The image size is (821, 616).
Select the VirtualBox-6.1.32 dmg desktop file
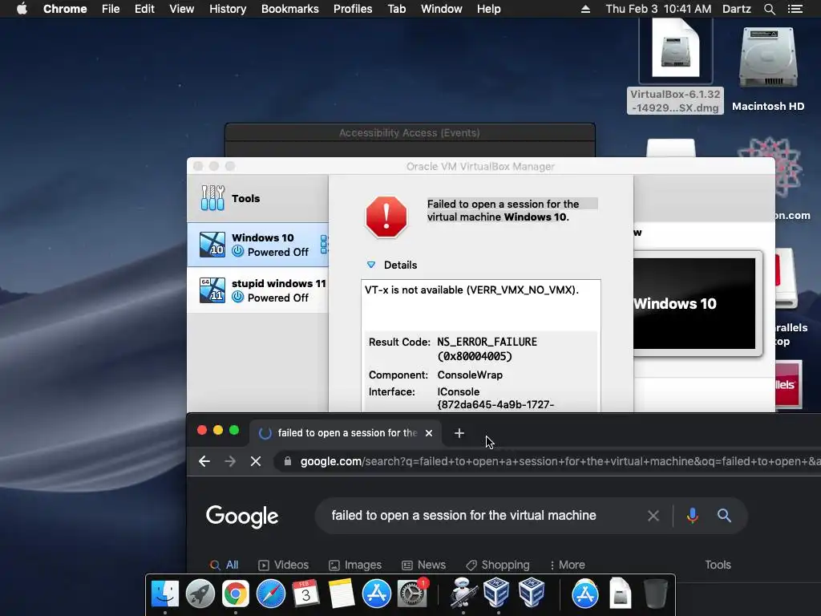(675, 66)
